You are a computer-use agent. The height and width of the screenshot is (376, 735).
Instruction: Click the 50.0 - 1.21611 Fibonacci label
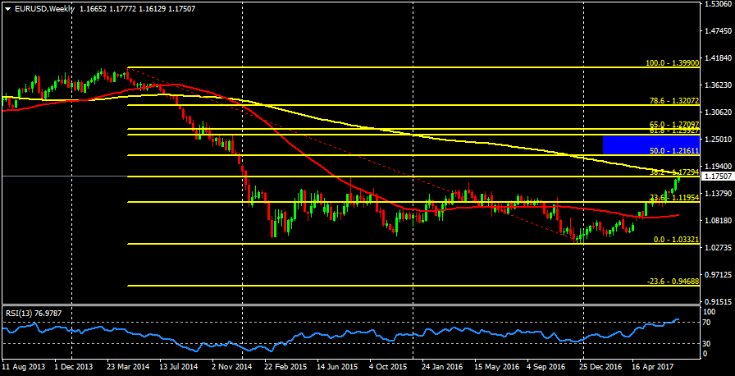[673, 151]
